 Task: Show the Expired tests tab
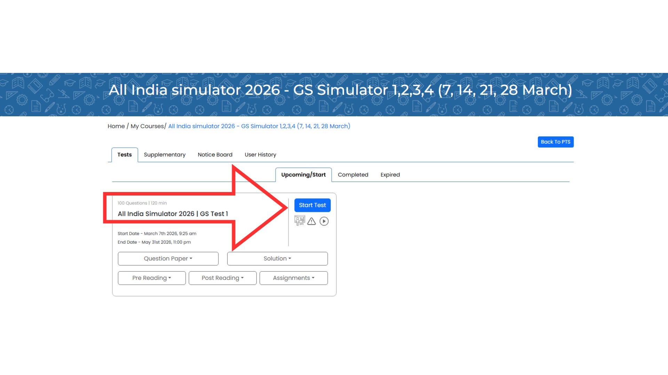(x=390, y=175)
